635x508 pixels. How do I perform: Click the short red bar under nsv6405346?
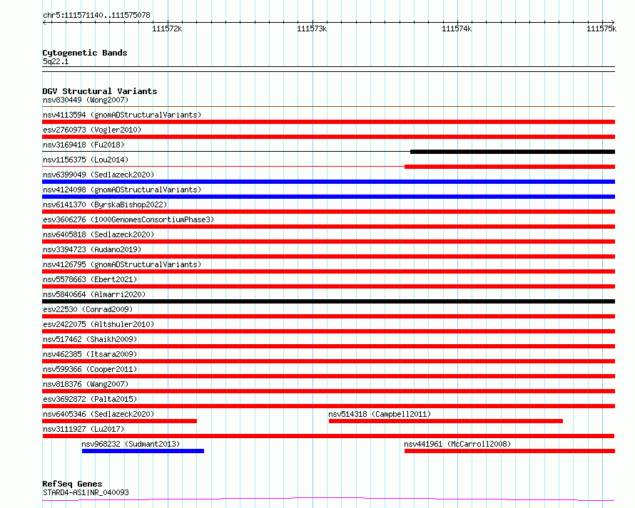coord(119,421)
